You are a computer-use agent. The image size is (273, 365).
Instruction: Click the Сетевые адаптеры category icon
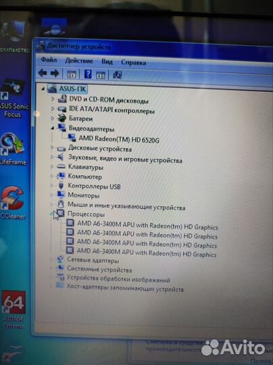click(60, 259)
